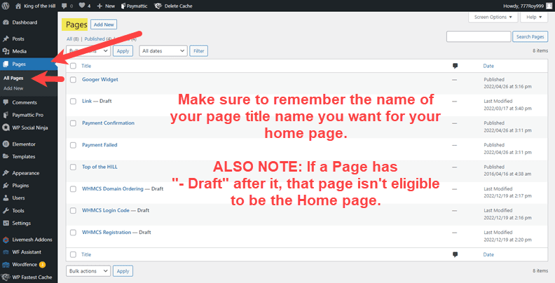The height and width of the screenshot is (283, 555).
Task: Open the Top of the HILL page link
Action: coord(100,167)
